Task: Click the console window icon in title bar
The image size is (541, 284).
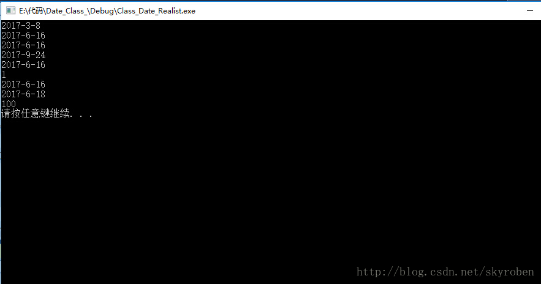Action: pyautogui.click(x=10, y=10)
